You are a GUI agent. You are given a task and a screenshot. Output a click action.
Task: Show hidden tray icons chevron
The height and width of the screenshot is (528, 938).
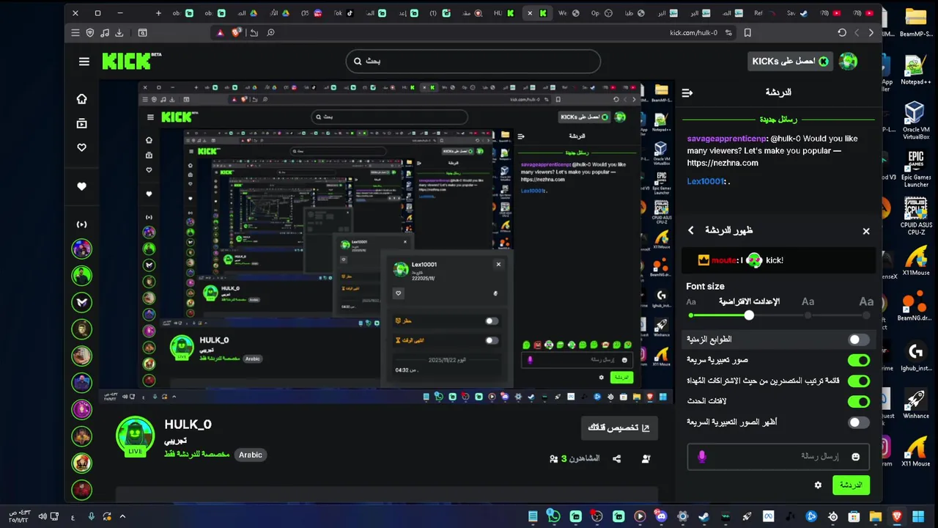coord(122,517)
